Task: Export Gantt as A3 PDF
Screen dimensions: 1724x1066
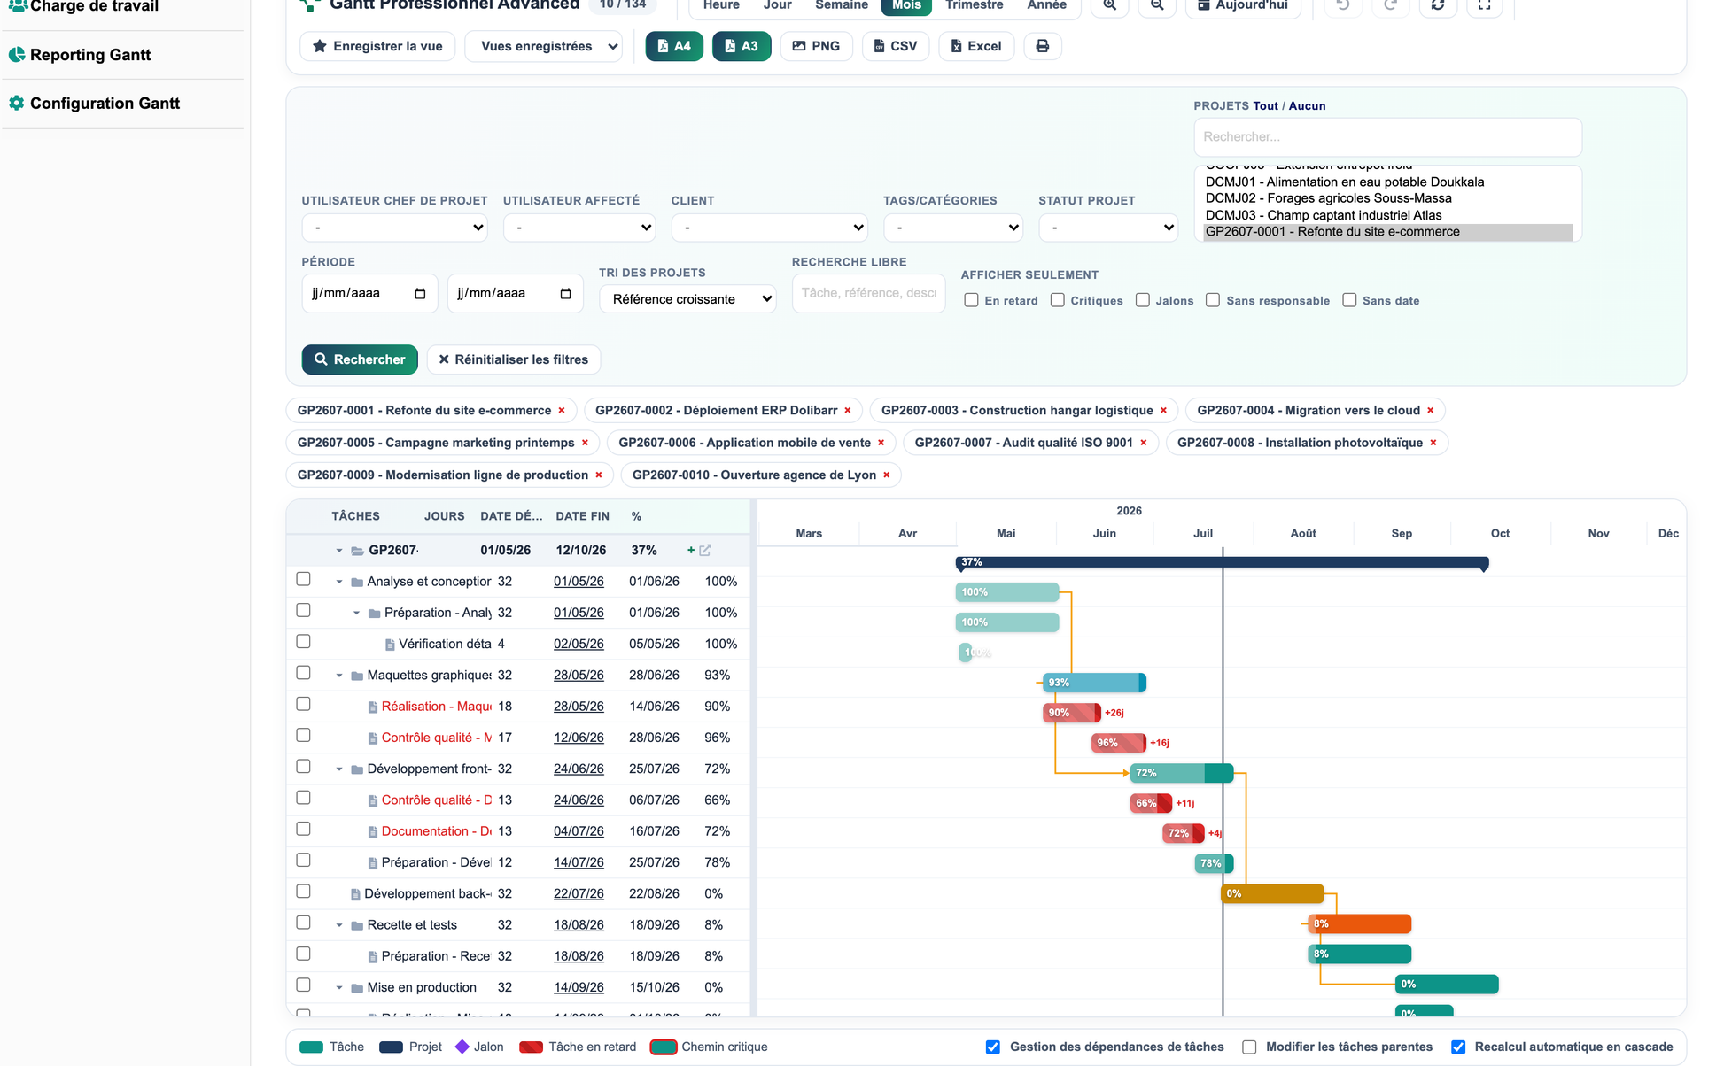Action: (742, 46)
